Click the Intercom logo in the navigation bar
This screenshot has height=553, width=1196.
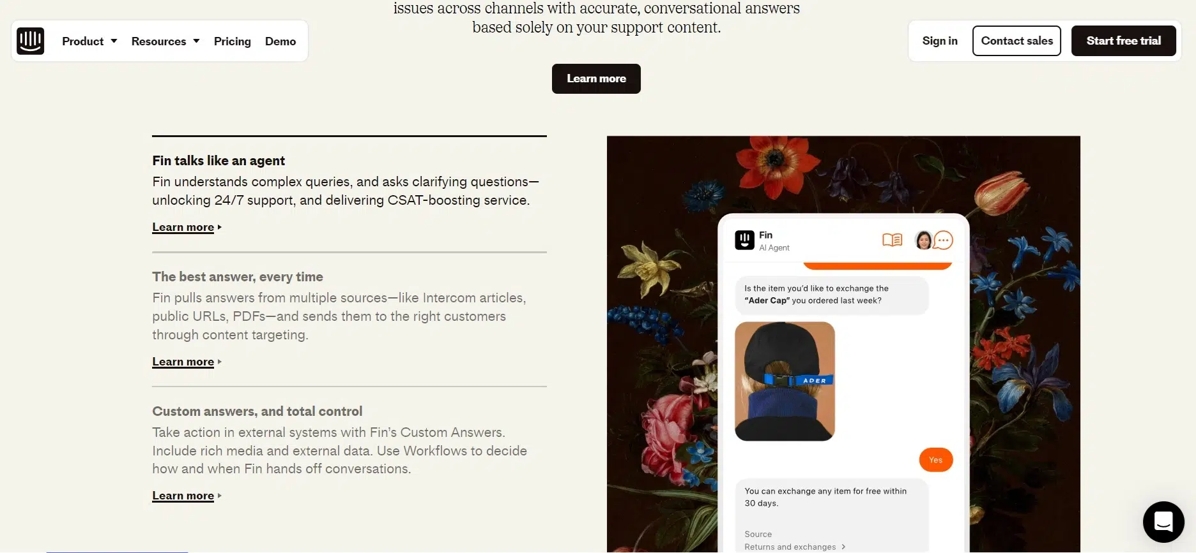pyautogui.click(x=31, y=41)
